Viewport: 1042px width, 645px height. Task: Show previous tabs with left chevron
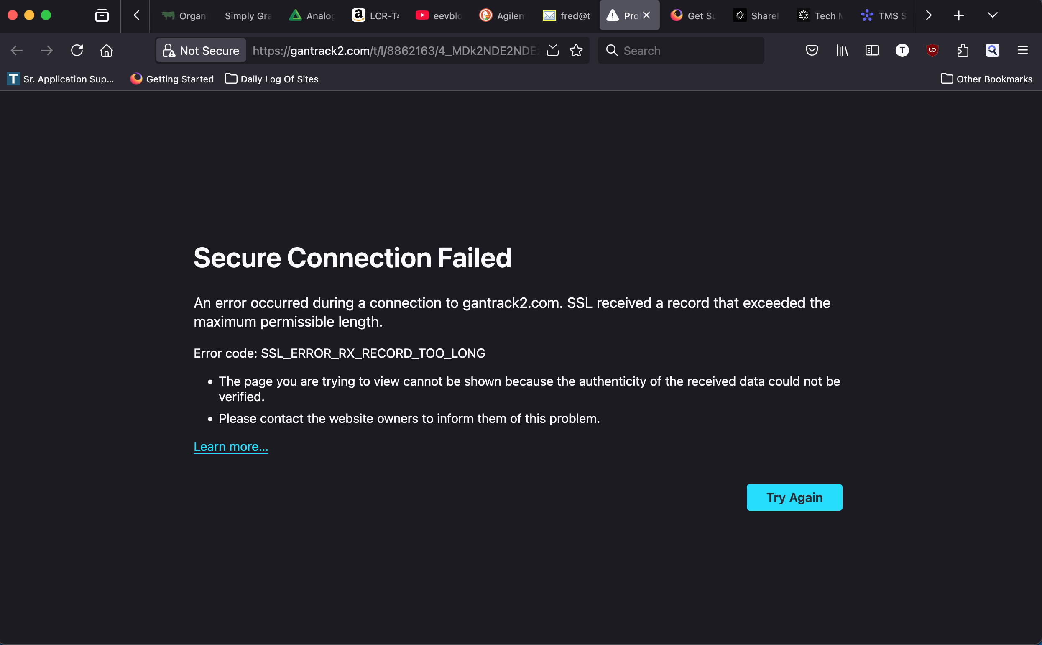(136, 15)
